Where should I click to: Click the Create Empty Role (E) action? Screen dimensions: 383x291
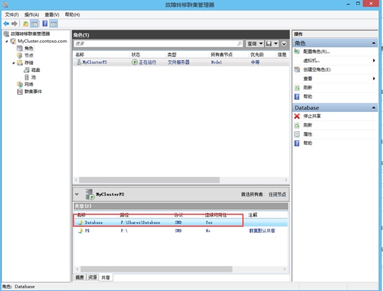tap(317, 70)
